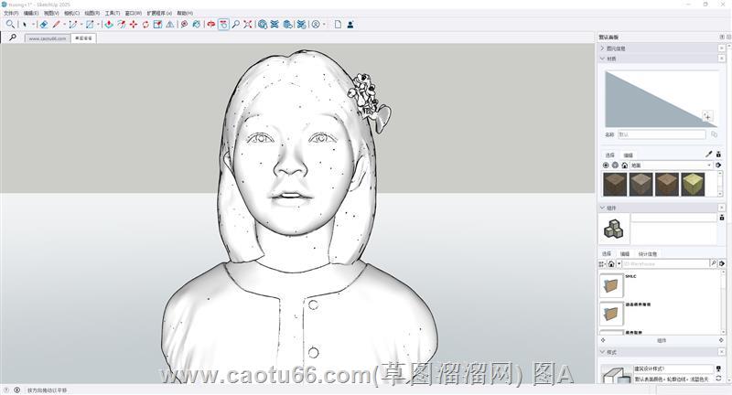Click the 3D Warehouse search button
The height and width of the screenshot is (395, 732).
[x=714, y=263]
